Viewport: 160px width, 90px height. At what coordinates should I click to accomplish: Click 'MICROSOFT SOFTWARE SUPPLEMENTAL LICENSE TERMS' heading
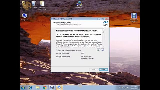(x=76, y=31)
